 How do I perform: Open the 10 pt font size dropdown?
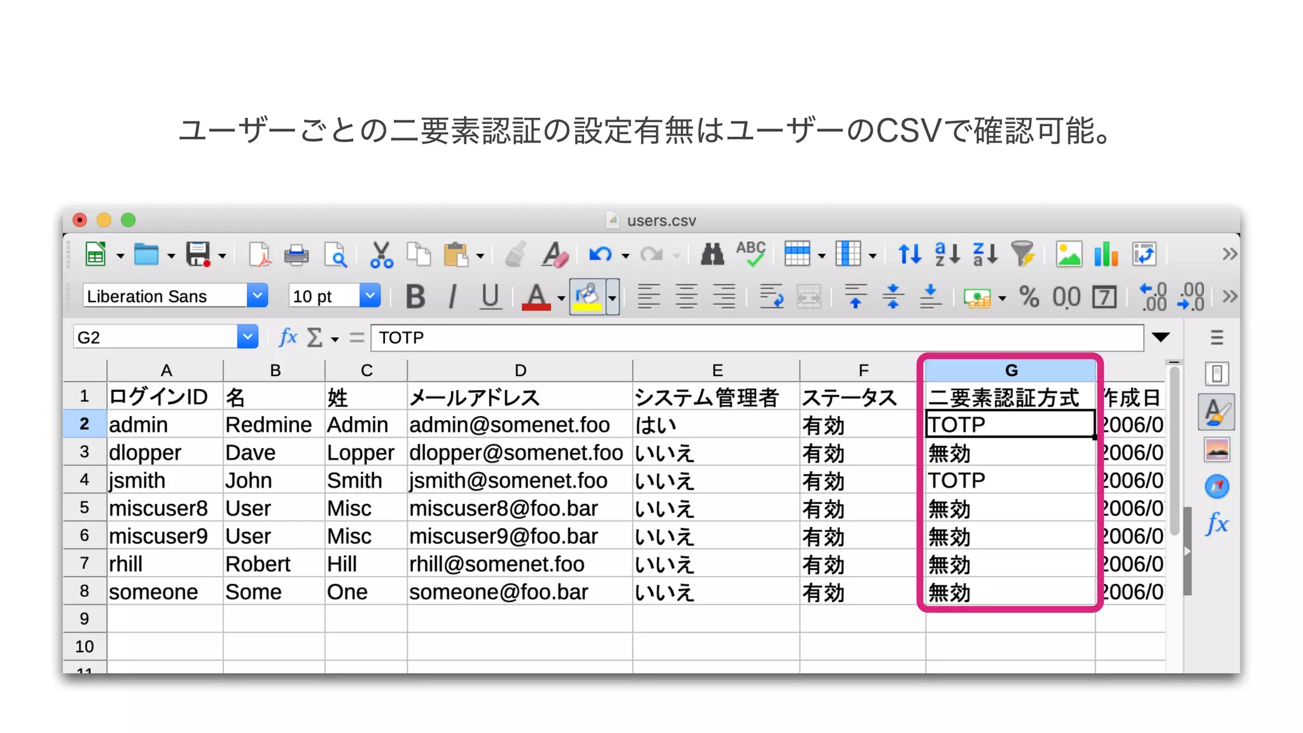370,296
